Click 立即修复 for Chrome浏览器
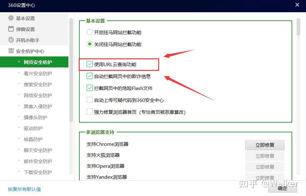 pos(265,145)
